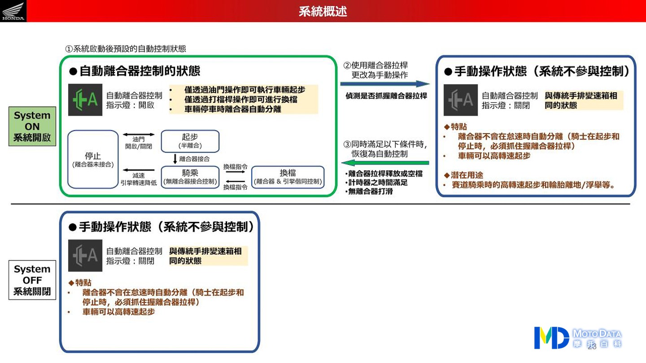646x363 pixels.
Task: Click the ◆潛在用途 heading
Action: [x=463, y=175]
